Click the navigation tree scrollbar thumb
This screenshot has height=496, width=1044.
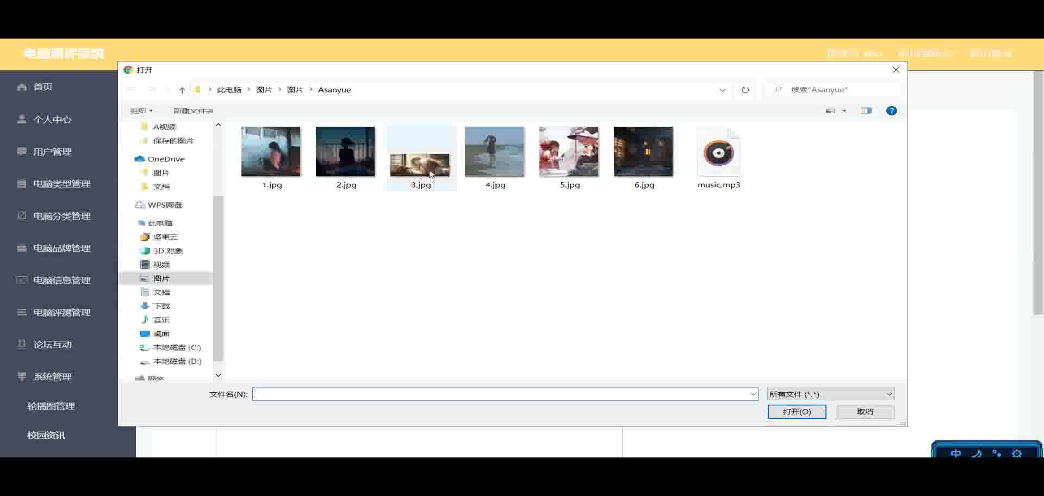tap(218, 278)
